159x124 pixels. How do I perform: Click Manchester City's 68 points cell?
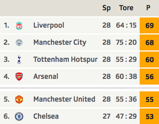pyautogui.click(x=149, y=43)
